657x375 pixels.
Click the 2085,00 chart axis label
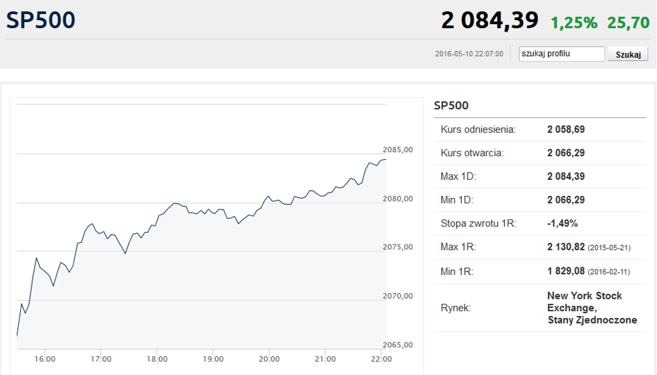click(398, 150)
